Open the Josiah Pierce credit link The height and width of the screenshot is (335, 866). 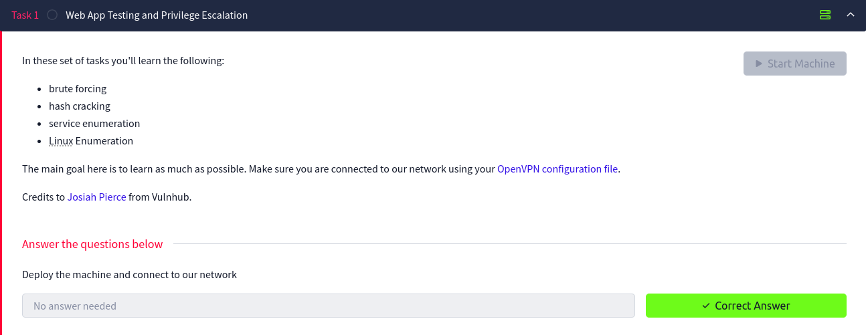coord(96,197)
